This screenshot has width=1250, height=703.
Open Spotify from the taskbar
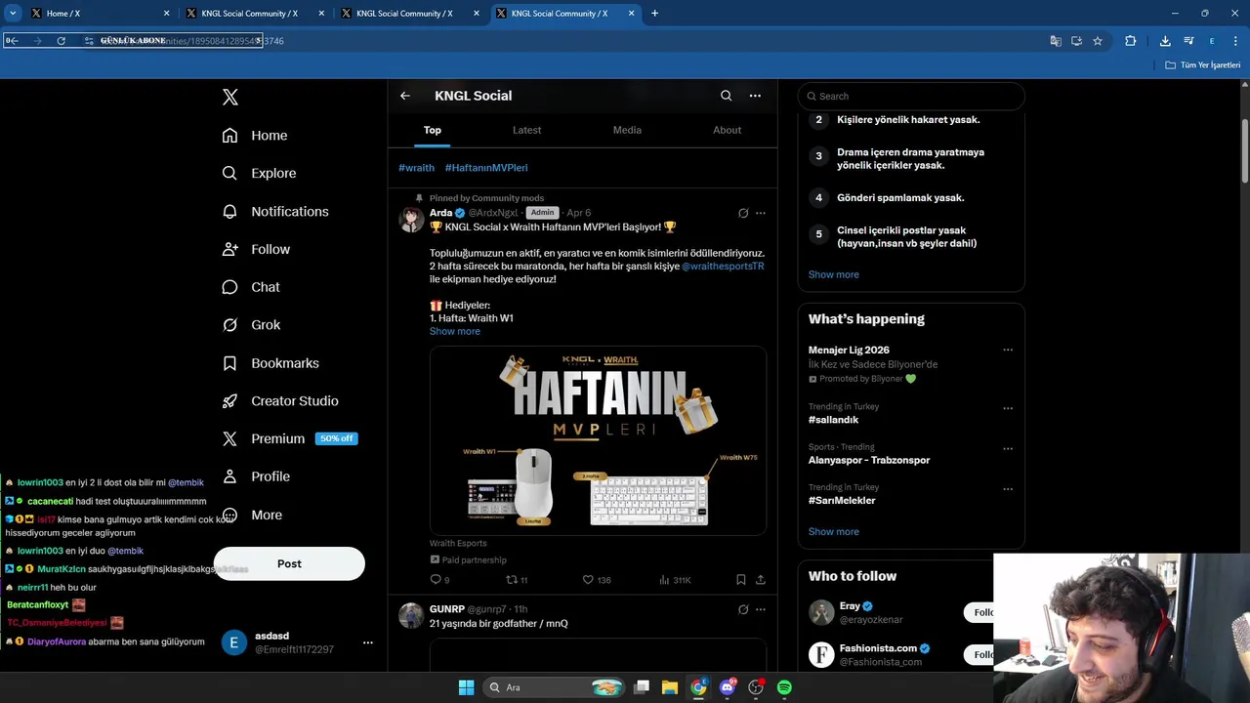(784, 687)
